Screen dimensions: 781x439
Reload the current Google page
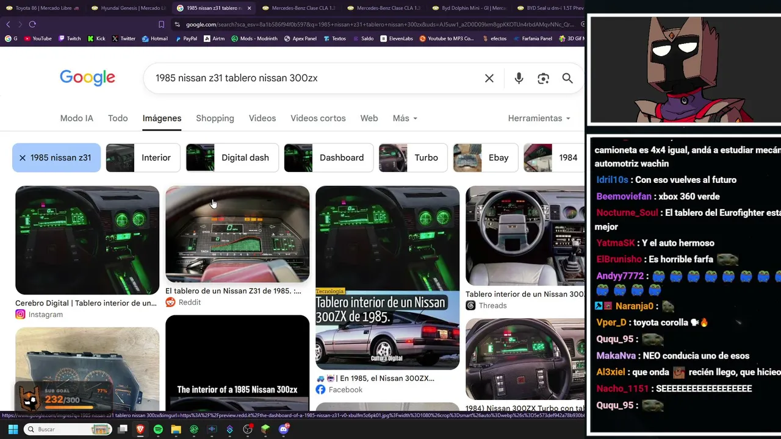tap(32, 24)
